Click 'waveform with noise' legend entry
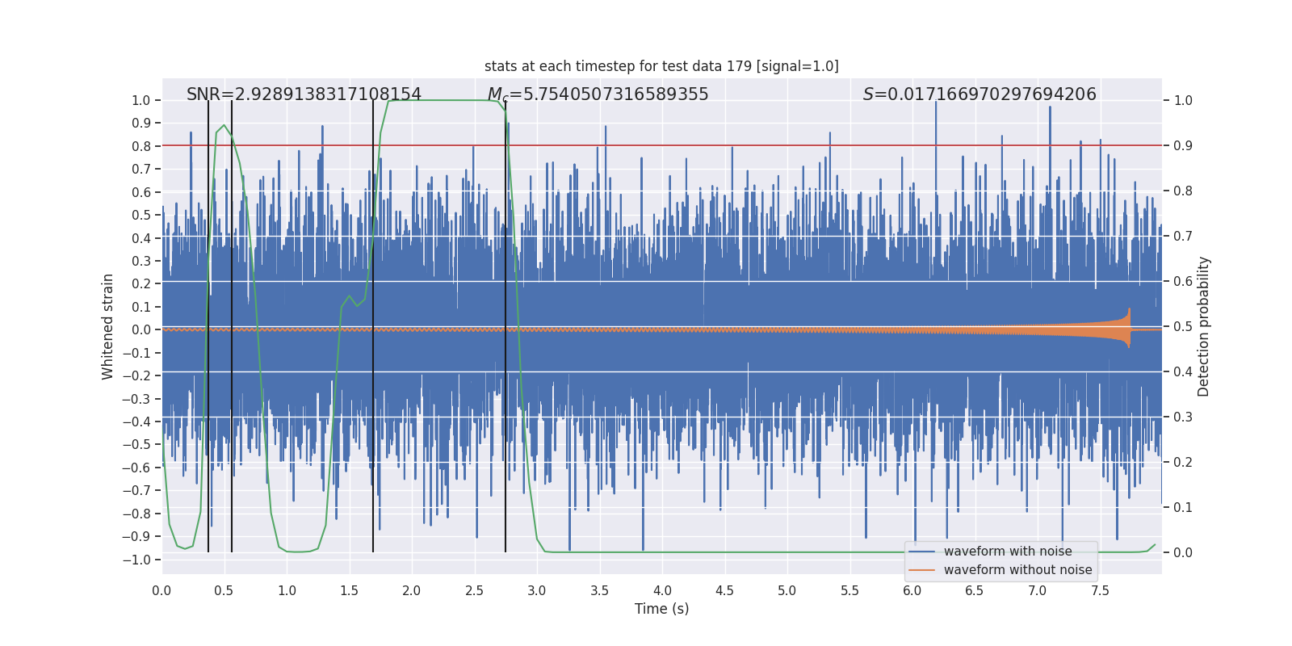The width and height of the screenshot is (1292, 646). pos(1008,552)
